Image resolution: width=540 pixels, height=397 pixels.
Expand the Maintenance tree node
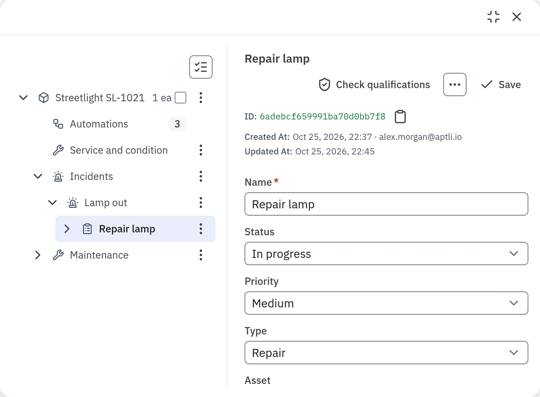click(38, 255)
